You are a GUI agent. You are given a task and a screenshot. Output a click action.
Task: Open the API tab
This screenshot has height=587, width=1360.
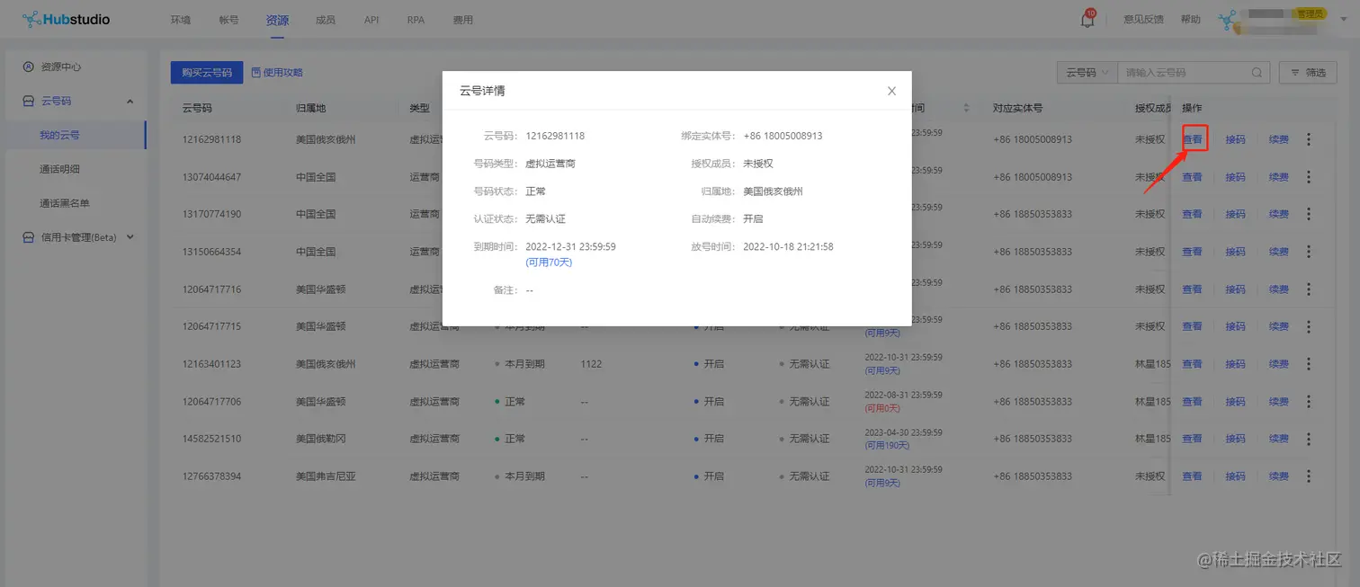pyautogui.click(x=371, y=20)
